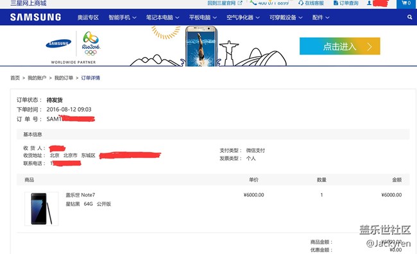Click the 商品 column header

pyautogui.click(x=30, y=180)
